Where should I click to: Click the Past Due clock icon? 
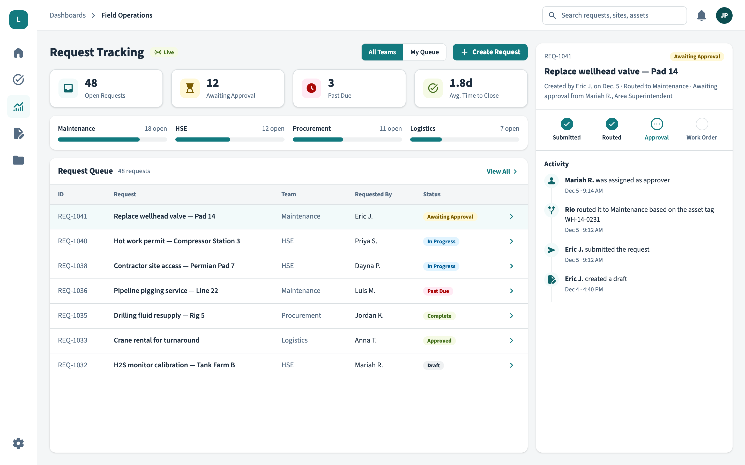click(x=311, y=88)
